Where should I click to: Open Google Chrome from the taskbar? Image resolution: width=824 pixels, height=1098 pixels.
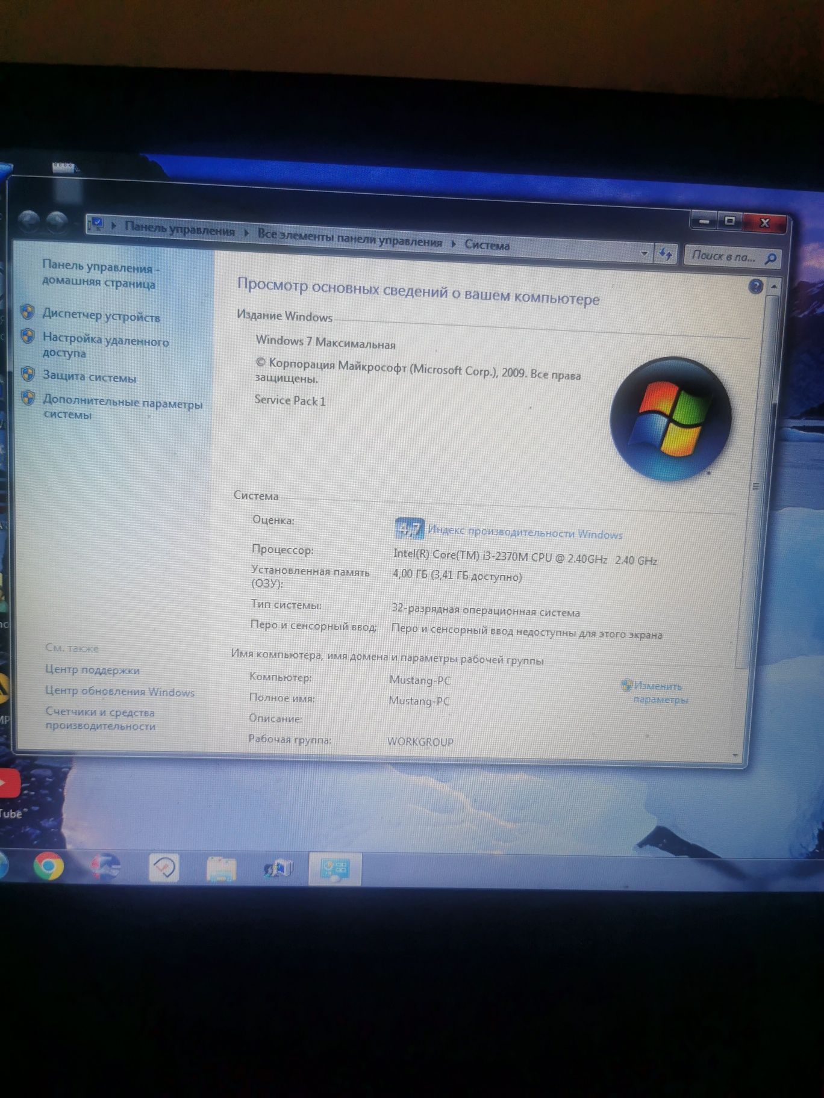click(x=48, y=867)
